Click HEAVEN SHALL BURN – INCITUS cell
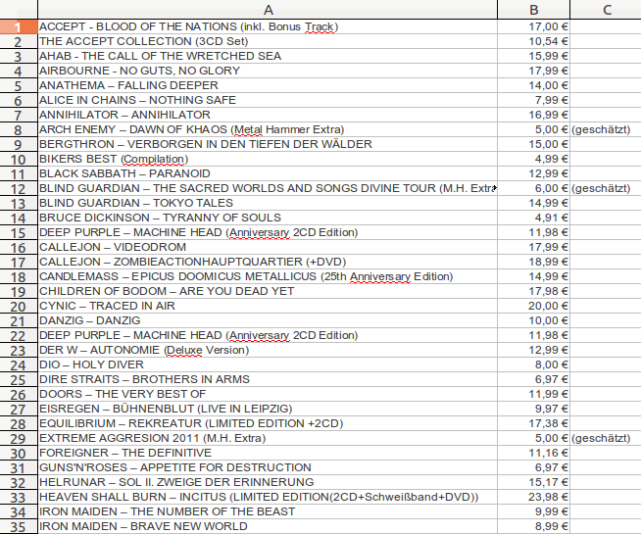This screenshot has width=641, height=534. (268, 498)
